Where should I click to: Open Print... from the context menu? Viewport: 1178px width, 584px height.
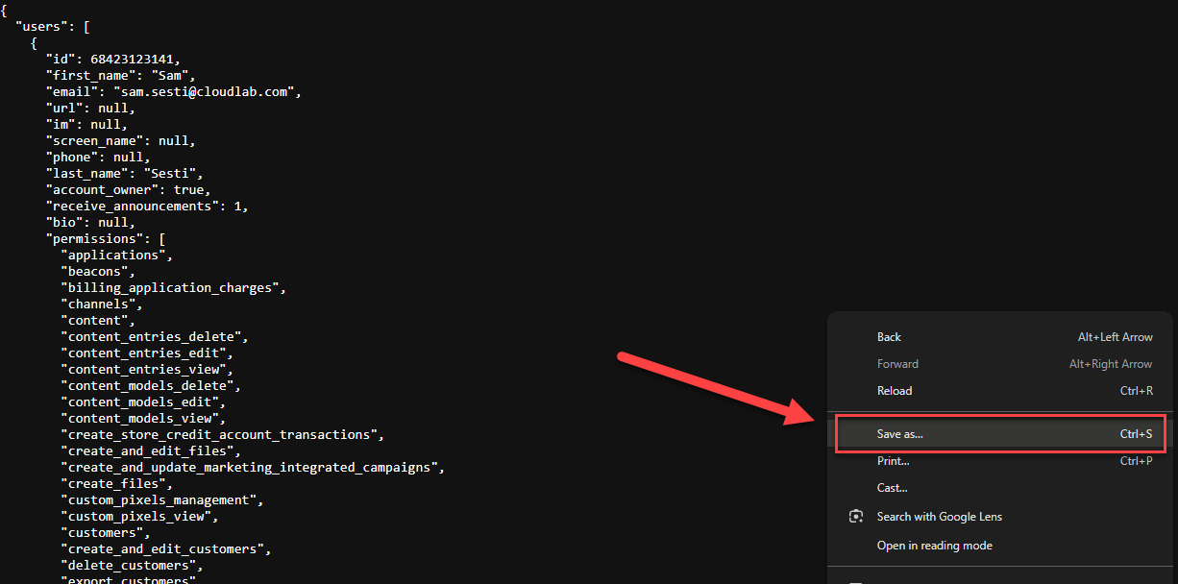(893, 461)
